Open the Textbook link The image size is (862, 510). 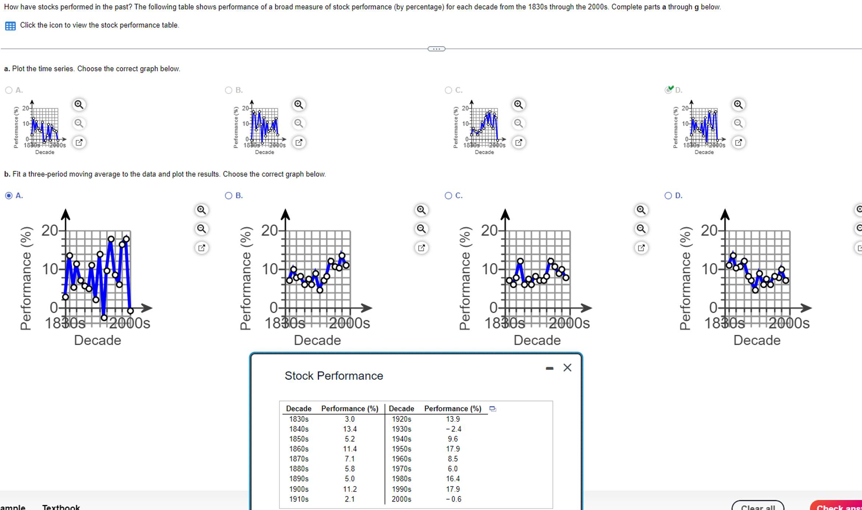click(x=61, y=507)
